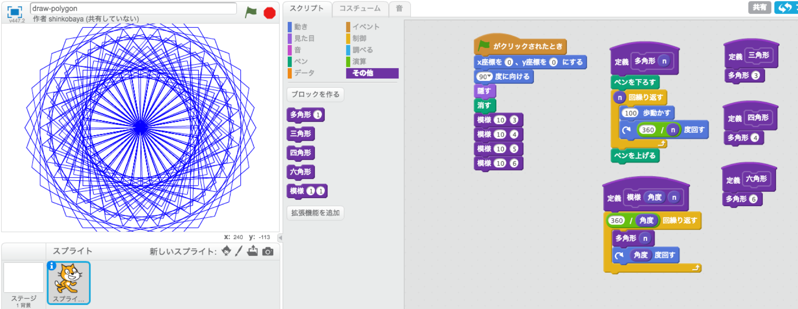Screen dimensions: 798x309
Task: Click 多角形 6 block under 六角形 definition
Action: 742,199
